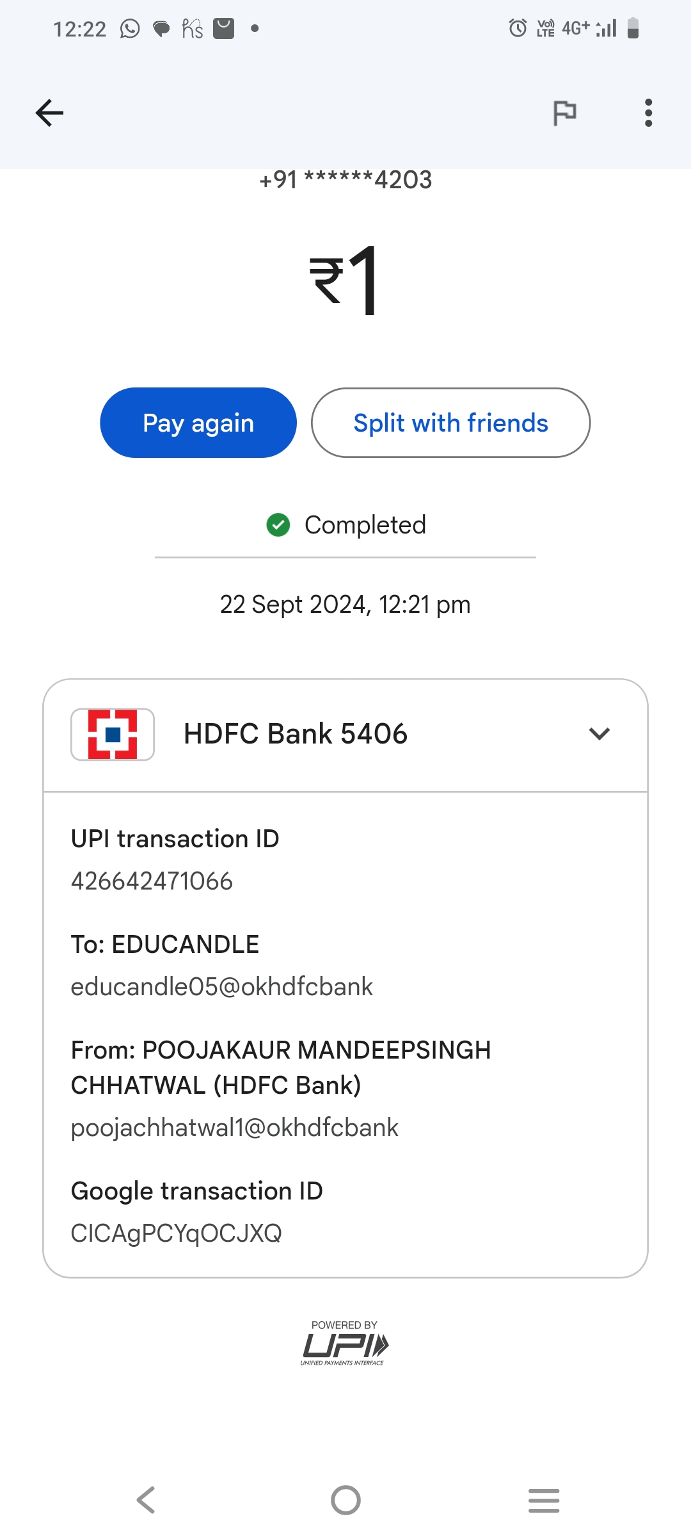Tap the back arrow in the header

coord(49,113)
